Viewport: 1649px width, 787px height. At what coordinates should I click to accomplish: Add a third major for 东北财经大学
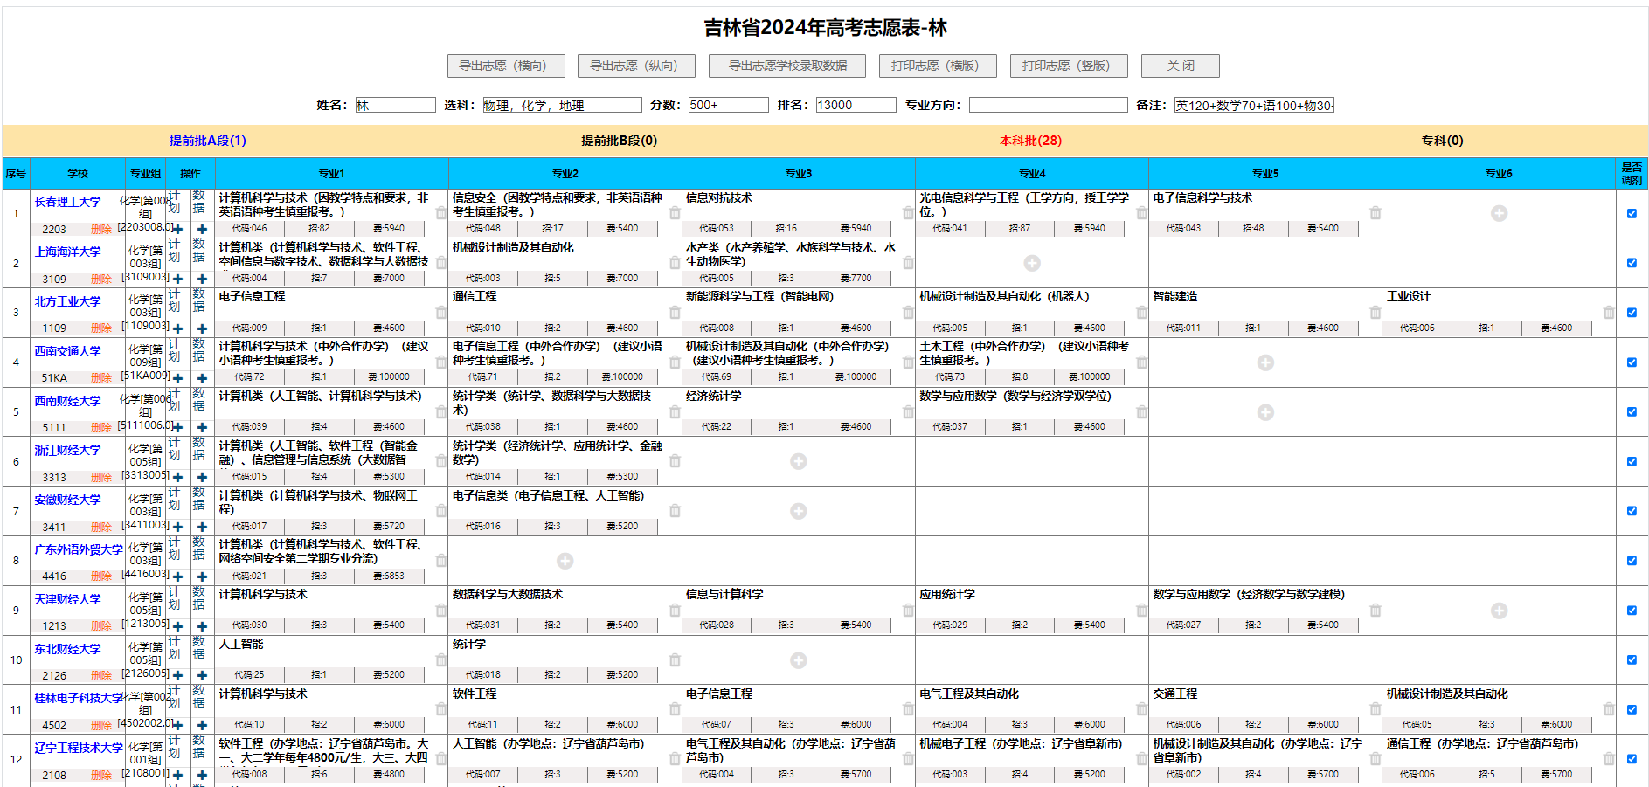799,660
